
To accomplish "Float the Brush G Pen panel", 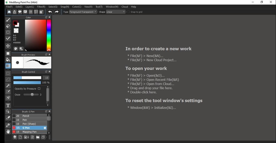I will pos(46,111).
